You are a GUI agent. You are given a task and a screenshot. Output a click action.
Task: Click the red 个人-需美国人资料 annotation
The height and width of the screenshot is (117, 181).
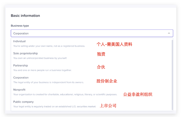(114, 44)
